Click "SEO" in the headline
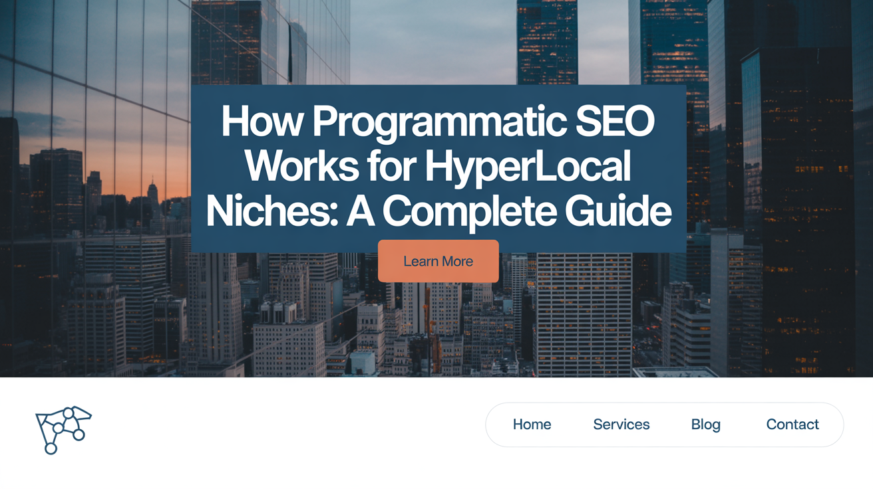Viewport: 873px width, 489px height. (614, 122)
